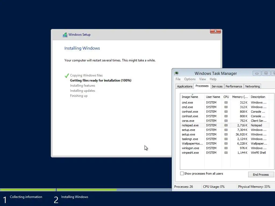Click Getting files ready for installation step
This screenshot has height=206, width=275.
(100, 80)
